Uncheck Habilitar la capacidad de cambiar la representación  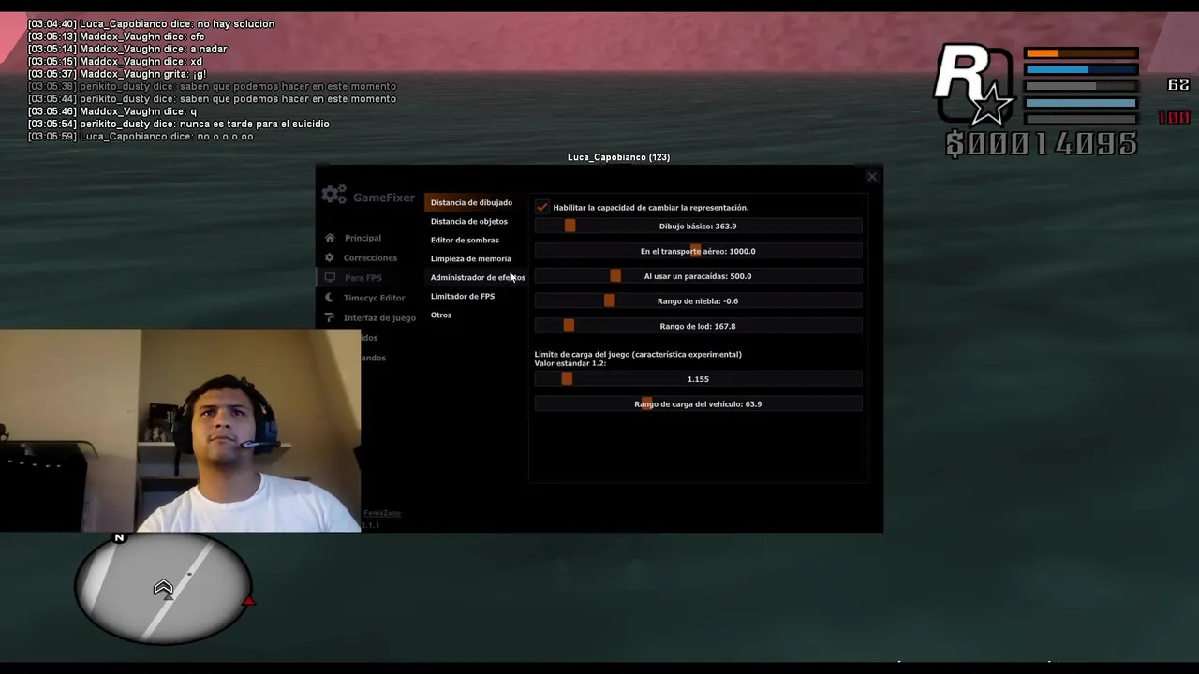click(542, 207)
